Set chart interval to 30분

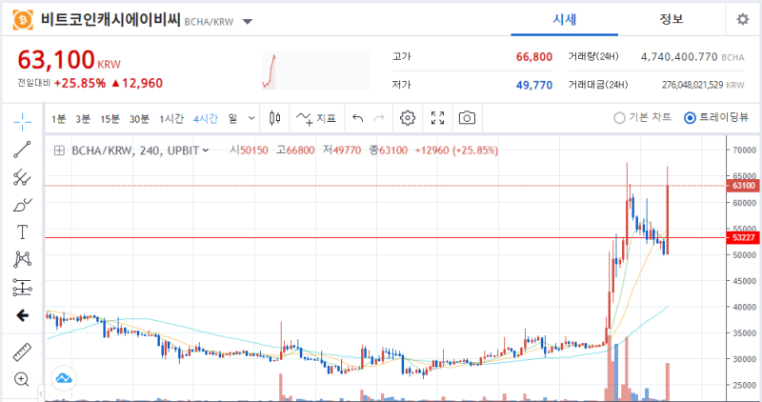pos(139,119)
